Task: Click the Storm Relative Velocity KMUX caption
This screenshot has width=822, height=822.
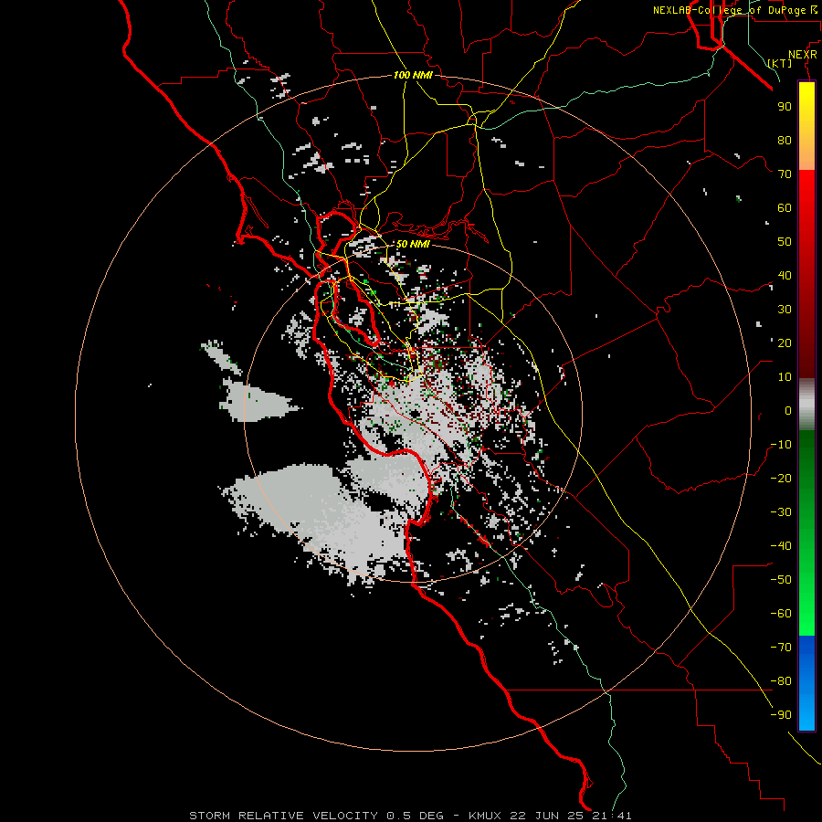Action: pyautogui.click(x=410, y=816)
